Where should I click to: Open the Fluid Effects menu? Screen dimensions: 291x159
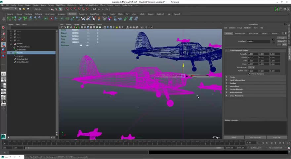point(61,5)
